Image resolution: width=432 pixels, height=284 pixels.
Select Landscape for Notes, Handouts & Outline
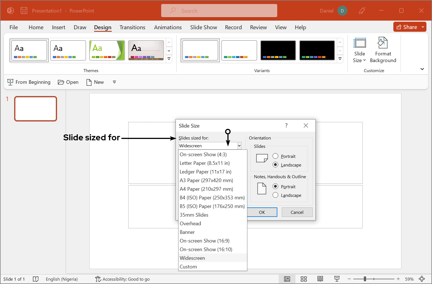coord(275,195)
